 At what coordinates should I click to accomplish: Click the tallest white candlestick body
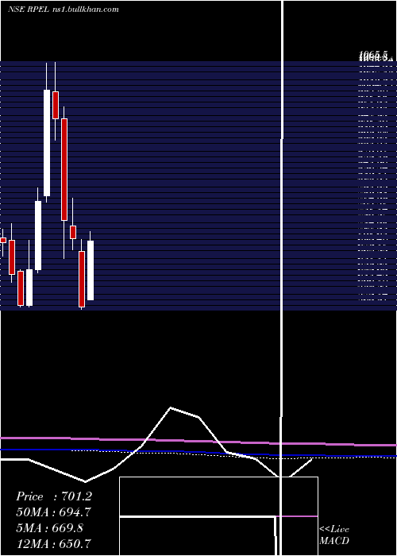47,143
